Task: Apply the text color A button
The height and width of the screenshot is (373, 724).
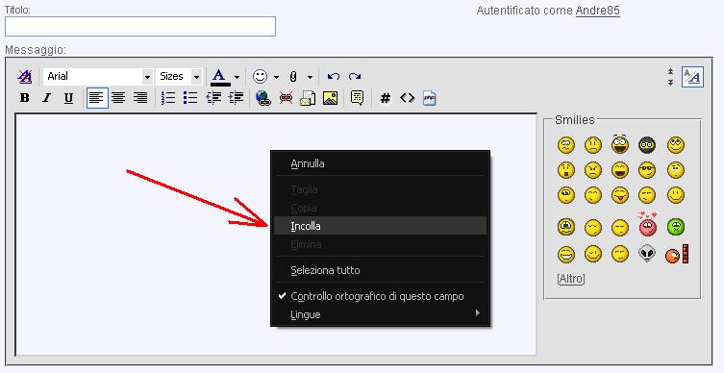Action: 220,77
